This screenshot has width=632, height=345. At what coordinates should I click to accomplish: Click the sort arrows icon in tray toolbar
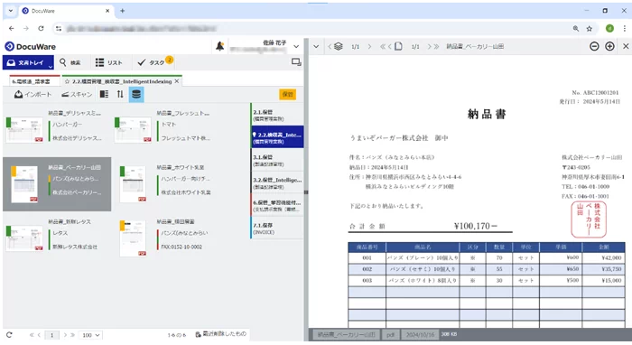120,94
